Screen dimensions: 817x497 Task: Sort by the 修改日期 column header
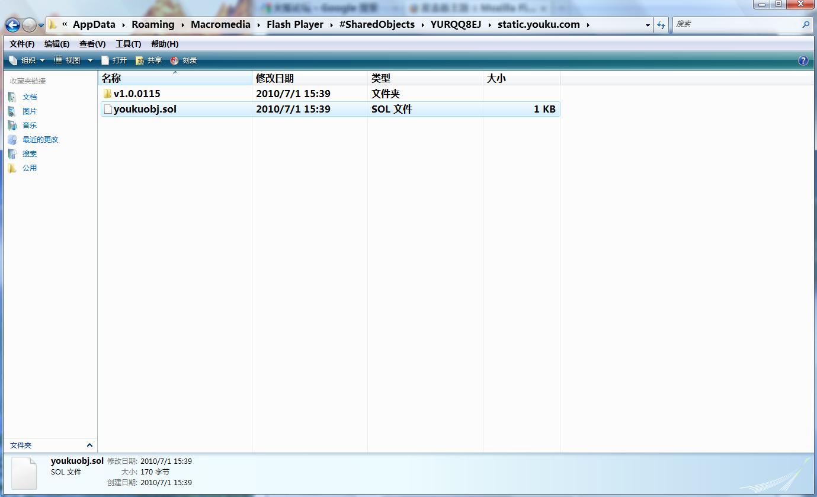(310, 78)
